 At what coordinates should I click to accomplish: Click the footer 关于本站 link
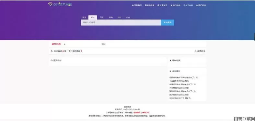click(x=120, y=112)
